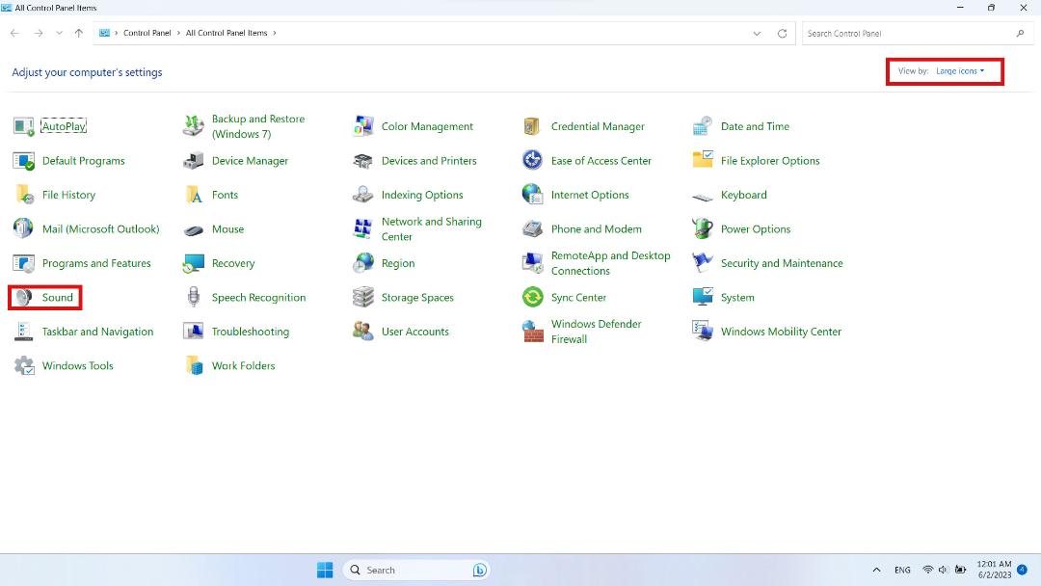
Task: Click the taskbar Search box
Action: tap(416, 570)
